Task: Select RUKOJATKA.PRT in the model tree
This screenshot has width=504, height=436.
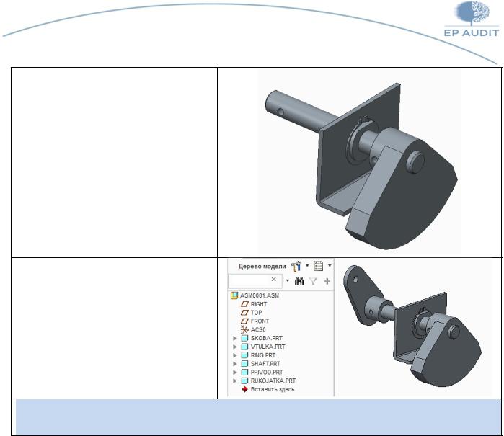Action: click(x=269, y=381)
